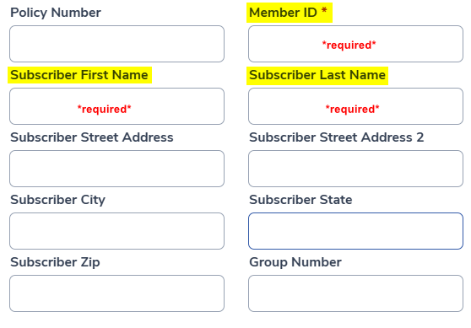Click the Group Number label
Viewport: 471px width, 328px height.
[295, 262]
